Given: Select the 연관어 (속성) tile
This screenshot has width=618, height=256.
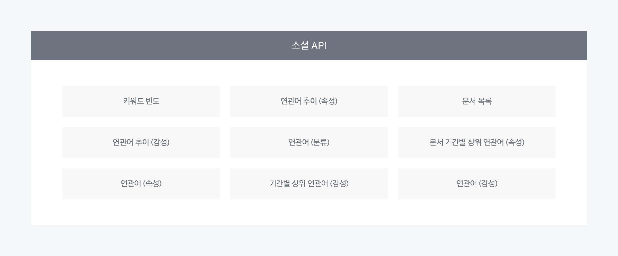Looking at the screenshot, I should point(141,184).
